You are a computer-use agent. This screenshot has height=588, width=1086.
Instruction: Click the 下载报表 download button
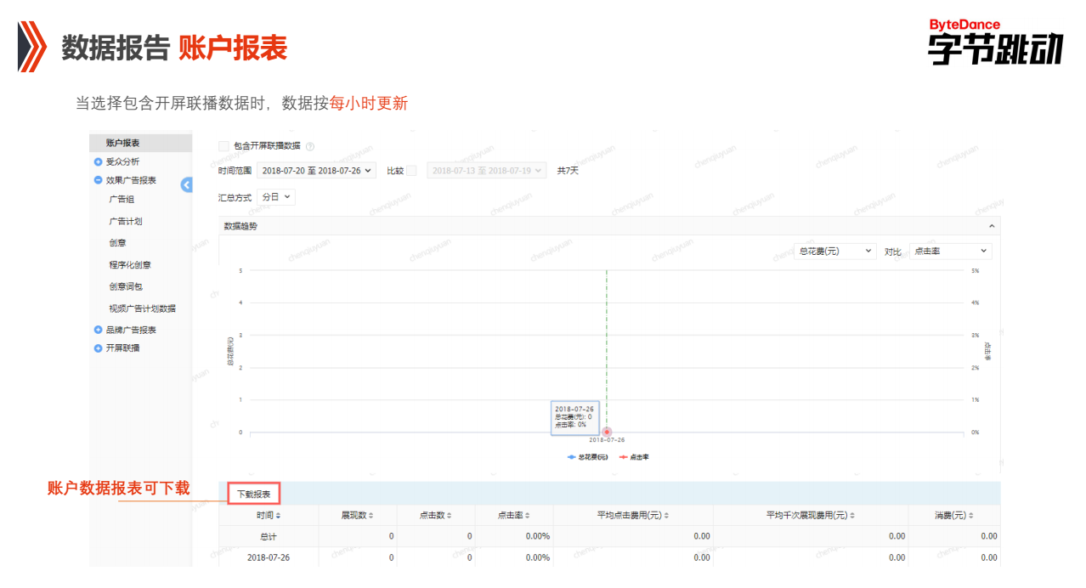tap(254, 492)
